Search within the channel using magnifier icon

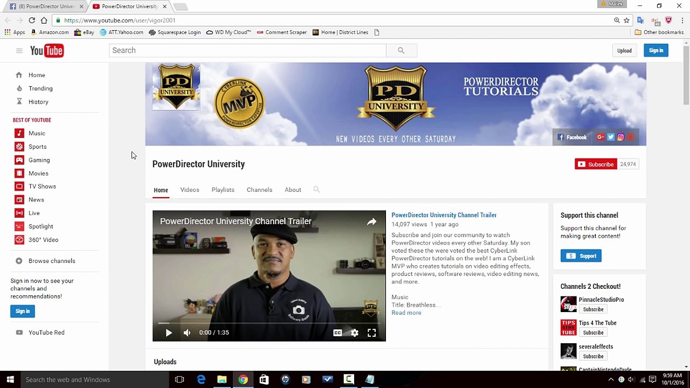(316, 190)
